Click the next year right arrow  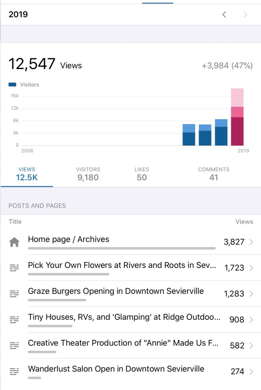coord(245,15)
